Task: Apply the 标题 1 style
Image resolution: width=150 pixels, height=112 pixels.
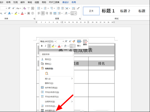Action: pyautogui.click(x=108, y=11)
